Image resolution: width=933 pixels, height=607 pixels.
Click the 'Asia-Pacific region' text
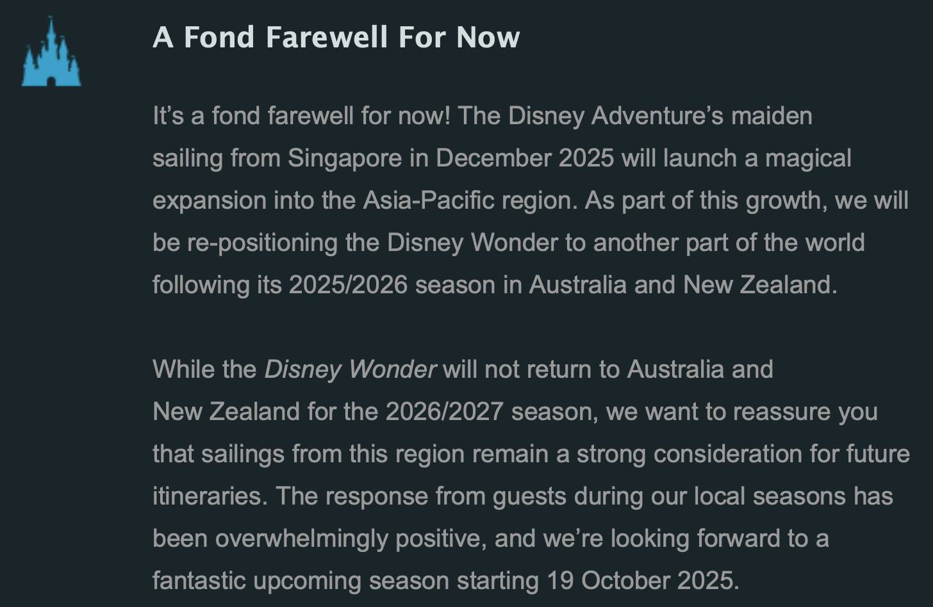click(x=470, y=201)
